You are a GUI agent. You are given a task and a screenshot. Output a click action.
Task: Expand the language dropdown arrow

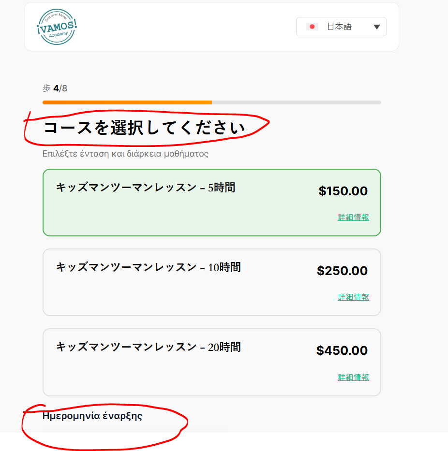pyautogui.click(x=377, y=27)
